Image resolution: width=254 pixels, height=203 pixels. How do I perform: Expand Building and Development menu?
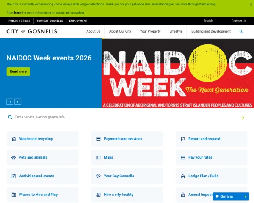211,31
